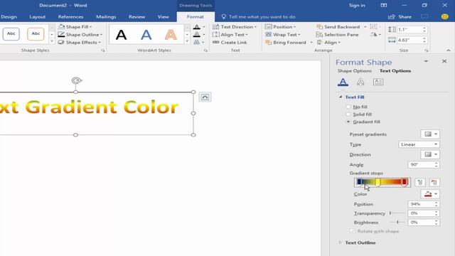Viewport: 455px width, 256px height.
Task: Expand the Text Outline section
Action: 340,242
